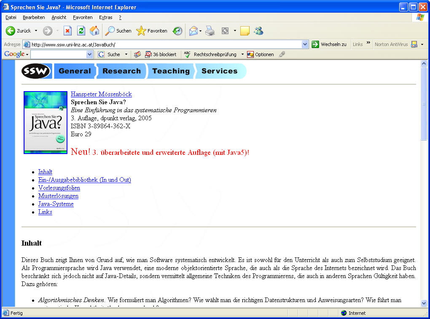This screenshot has height=319, width=430.
Task: Click the Java book cover thumbnail
Action: point(46,122)
